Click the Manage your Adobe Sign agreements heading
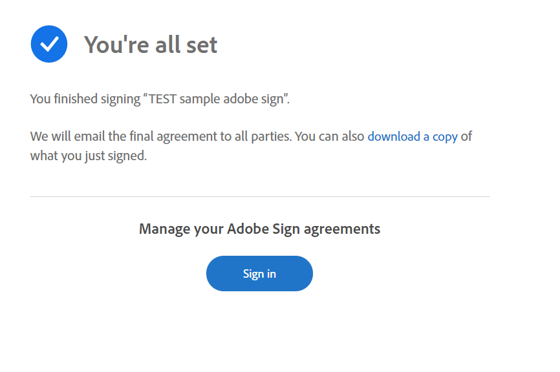Image resolution: width=560 pixels, height=372 pixels. click(x=260, y=229)
